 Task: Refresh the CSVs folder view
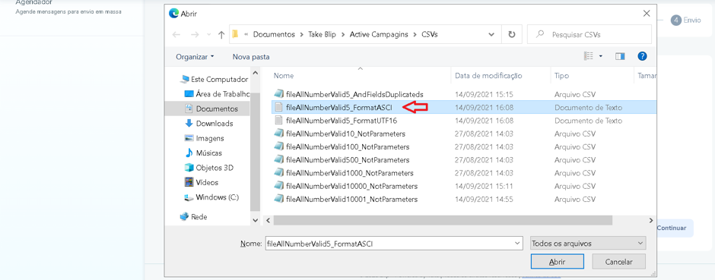tap(512, 35)
